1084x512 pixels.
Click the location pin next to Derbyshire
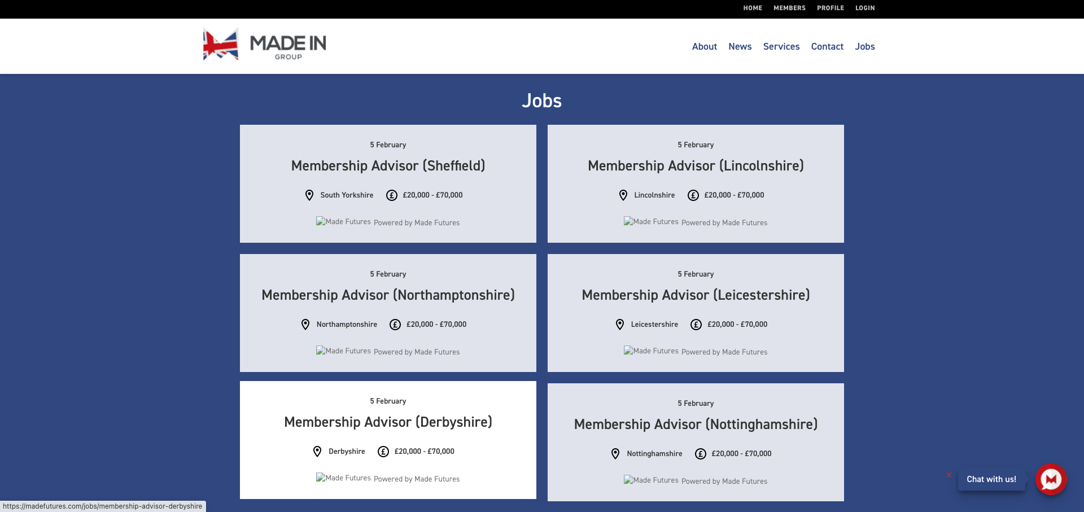tap(317, 452)
